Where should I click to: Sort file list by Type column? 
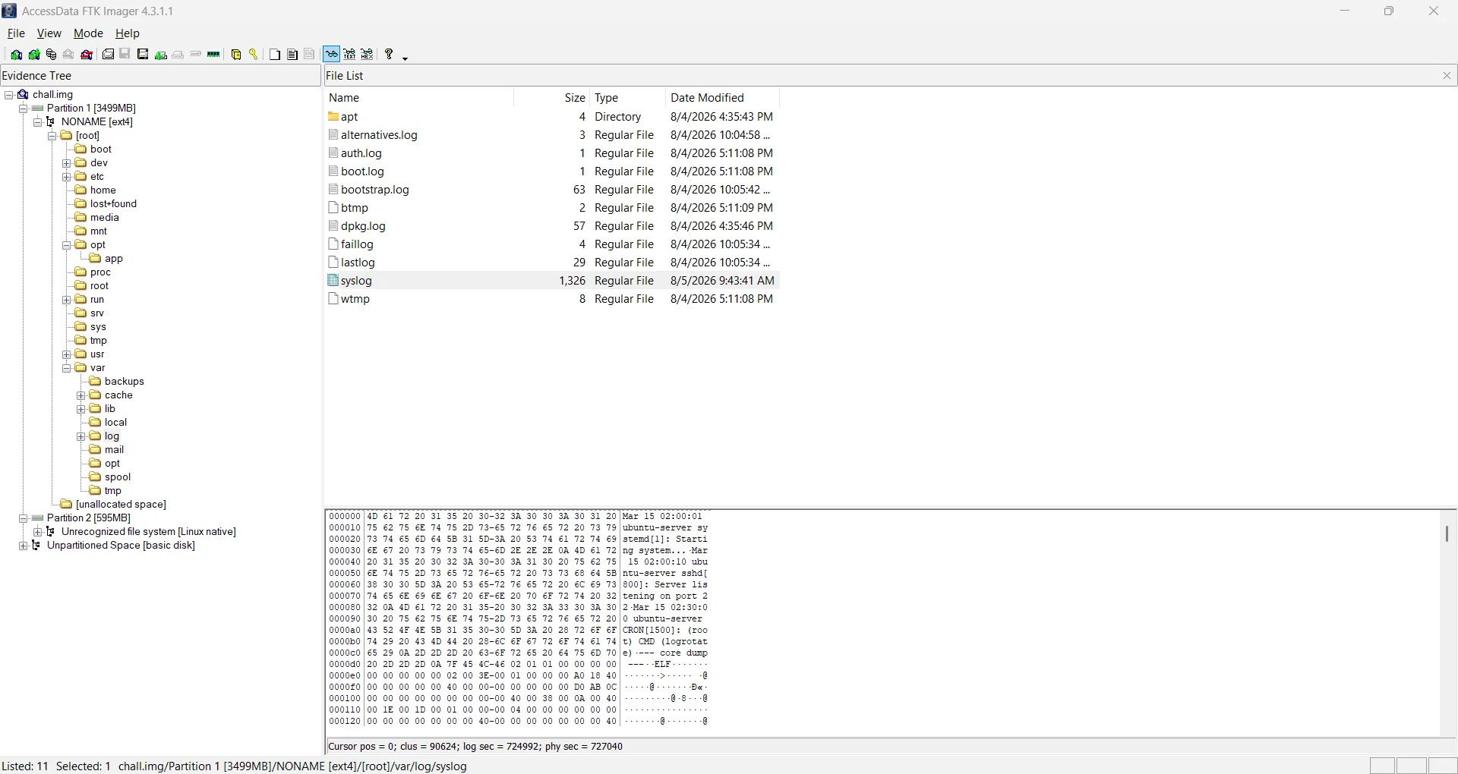pos(628,98)
